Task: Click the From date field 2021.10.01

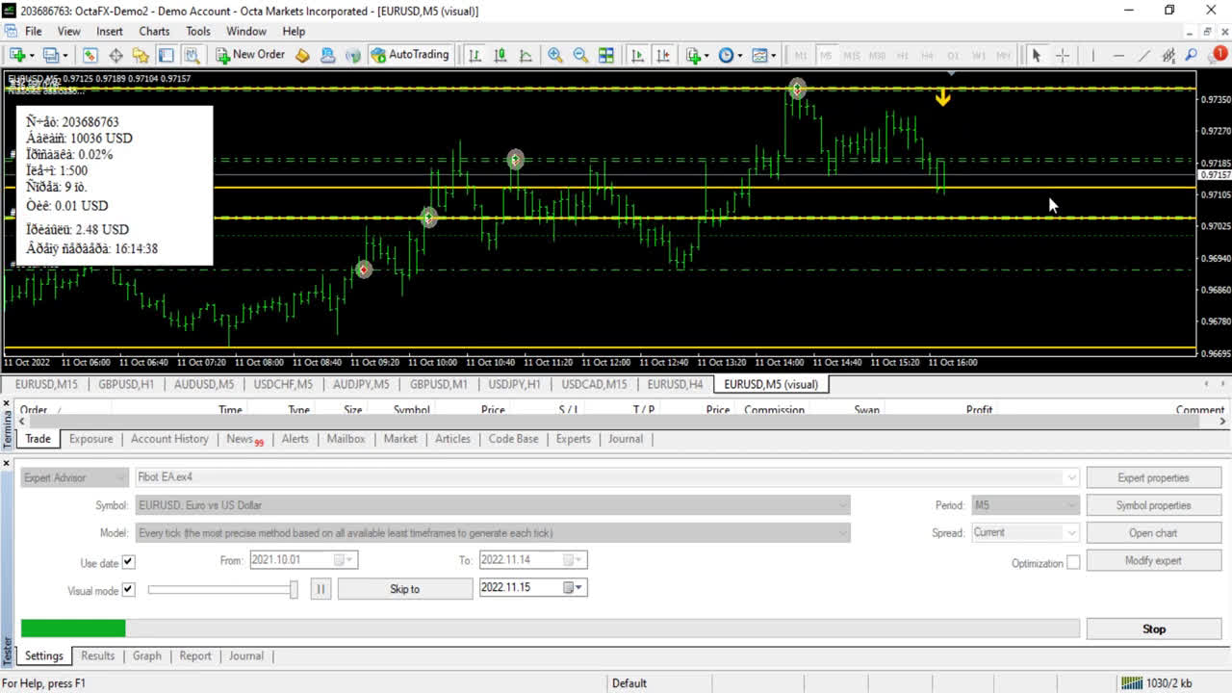Action: [x=303, y=560]
